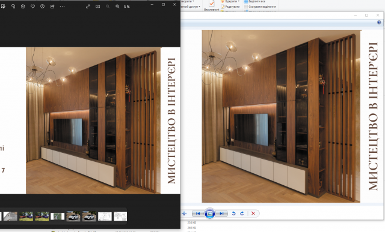Screen dimensions: 385x232
Task: Click the edit image icon in Photos toolbar
Action: 3,7
